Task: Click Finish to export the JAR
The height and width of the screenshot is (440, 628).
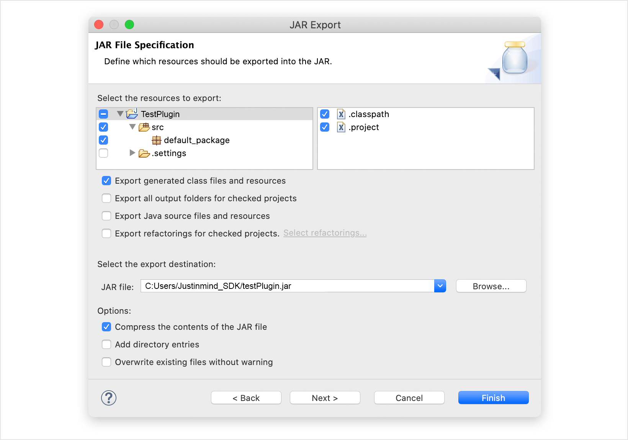Action: [493, 398]
